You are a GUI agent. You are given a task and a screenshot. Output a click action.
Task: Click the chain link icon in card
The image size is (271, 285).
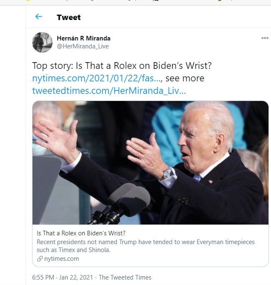(40, 259)
